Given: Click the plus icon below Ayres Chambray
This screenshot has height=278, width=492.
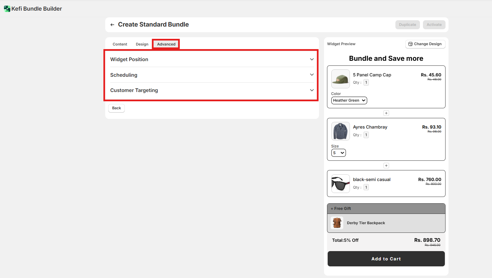Looking at the screenshot, I should click(386, 166).
